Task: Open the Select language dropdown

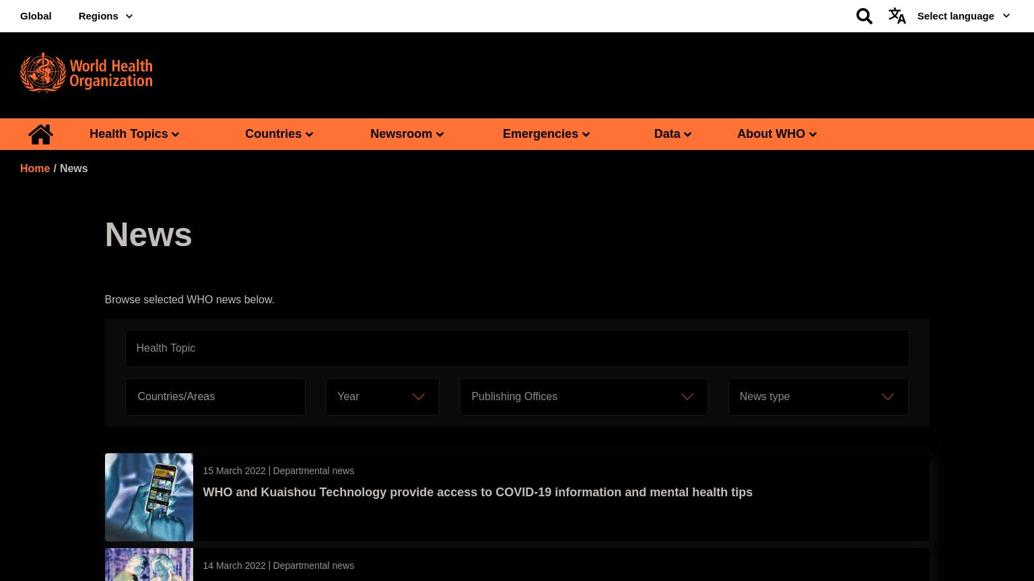Action: point(963,16)
